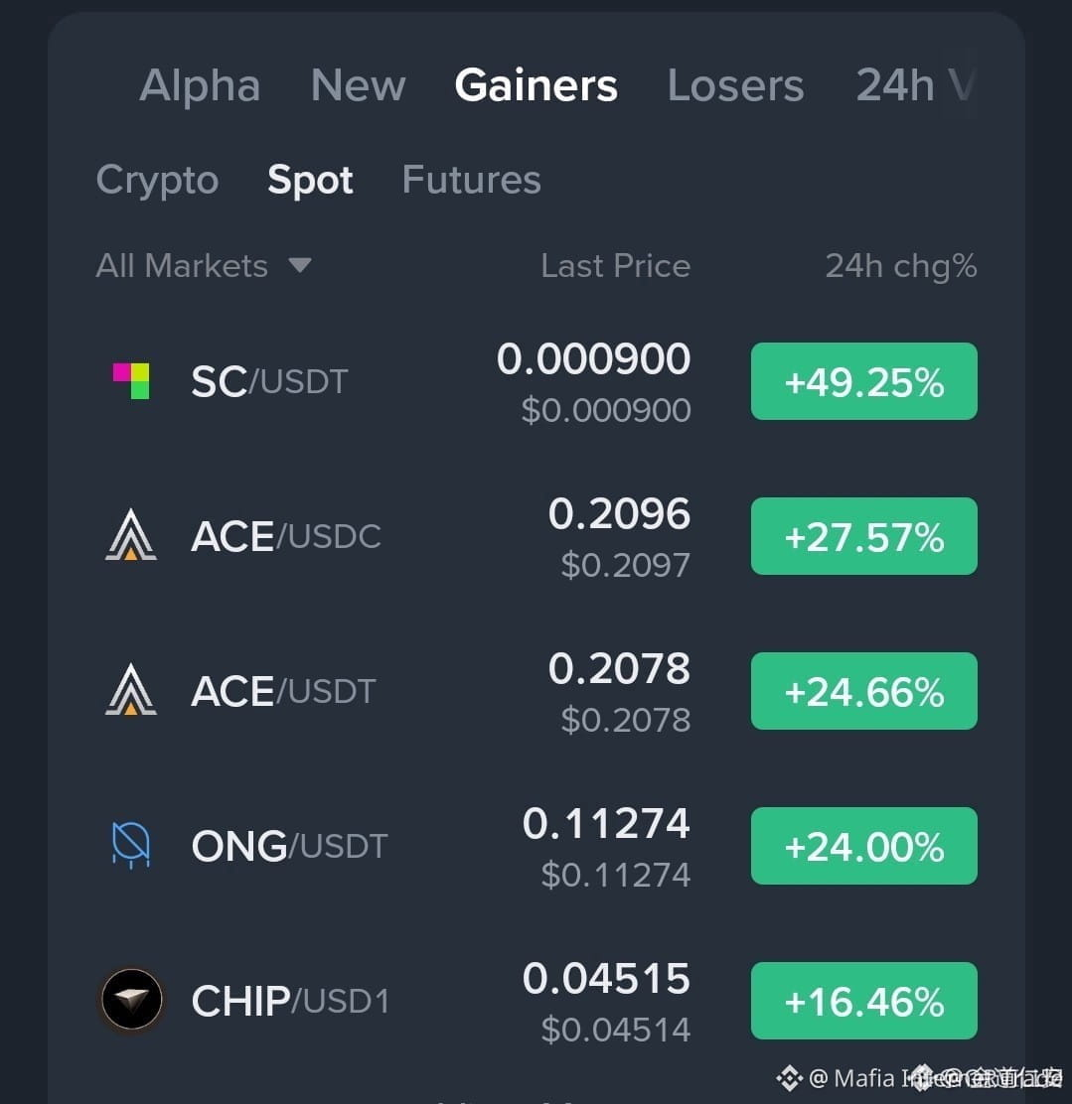Switch to the Alpha tab

click(x=200, y=86)
